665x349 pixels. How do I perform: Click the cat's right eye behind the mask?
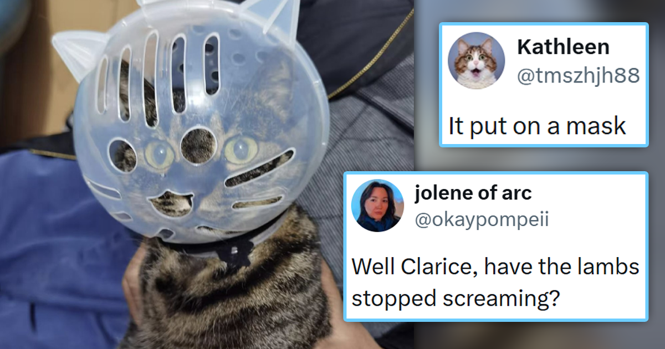tap(241, 150)
